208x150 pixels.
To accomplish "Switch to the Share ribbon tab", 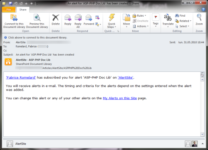I will (23, 10).
